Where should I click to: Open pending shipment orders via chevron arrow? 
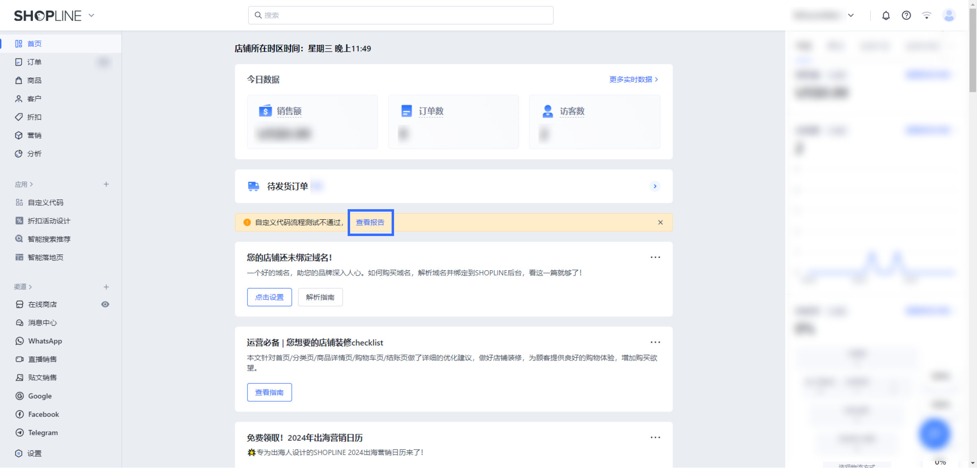655,186
